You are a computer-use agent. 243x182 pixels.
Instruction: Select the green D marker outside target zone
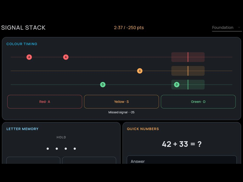click(103, 85)
